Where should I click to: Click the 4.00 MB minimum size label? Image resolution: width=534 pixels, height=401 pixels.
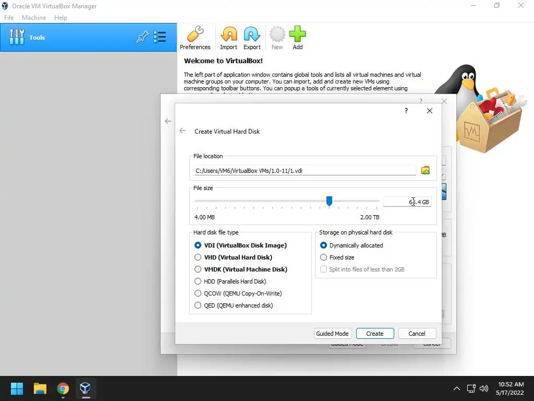click(x=204, y=217)
